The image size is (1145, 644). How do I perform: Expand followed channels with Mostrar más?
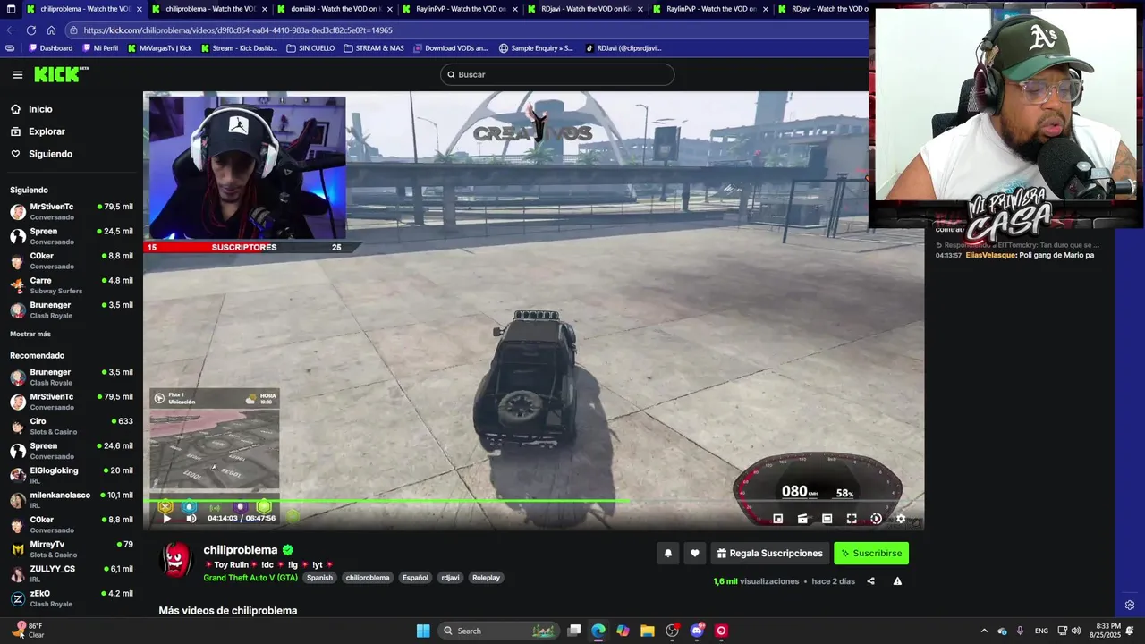[30, 334]
